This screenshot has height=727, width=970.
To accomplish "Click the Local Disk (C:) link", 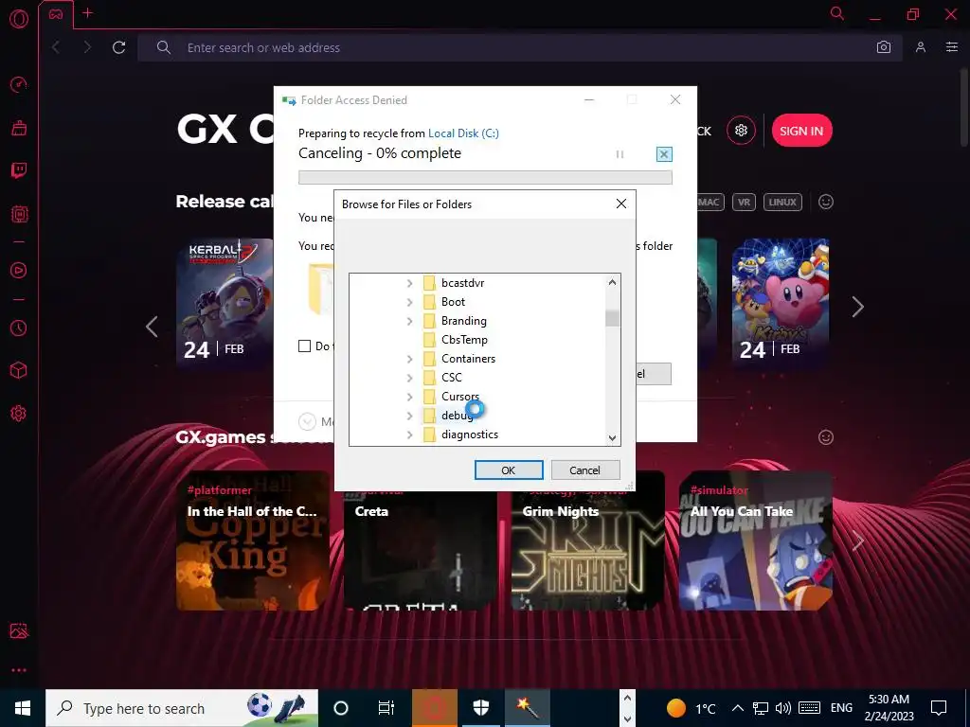I will pos(463,133).
